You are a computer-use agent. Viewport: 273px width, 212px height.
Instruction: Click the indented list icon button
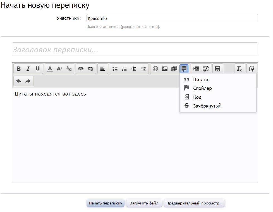coord(196,69)
